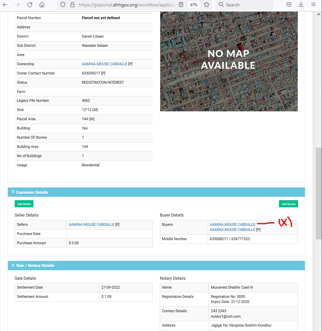Open second Buyers link marked [P]

pyautogui.click(x=232, y=230)
